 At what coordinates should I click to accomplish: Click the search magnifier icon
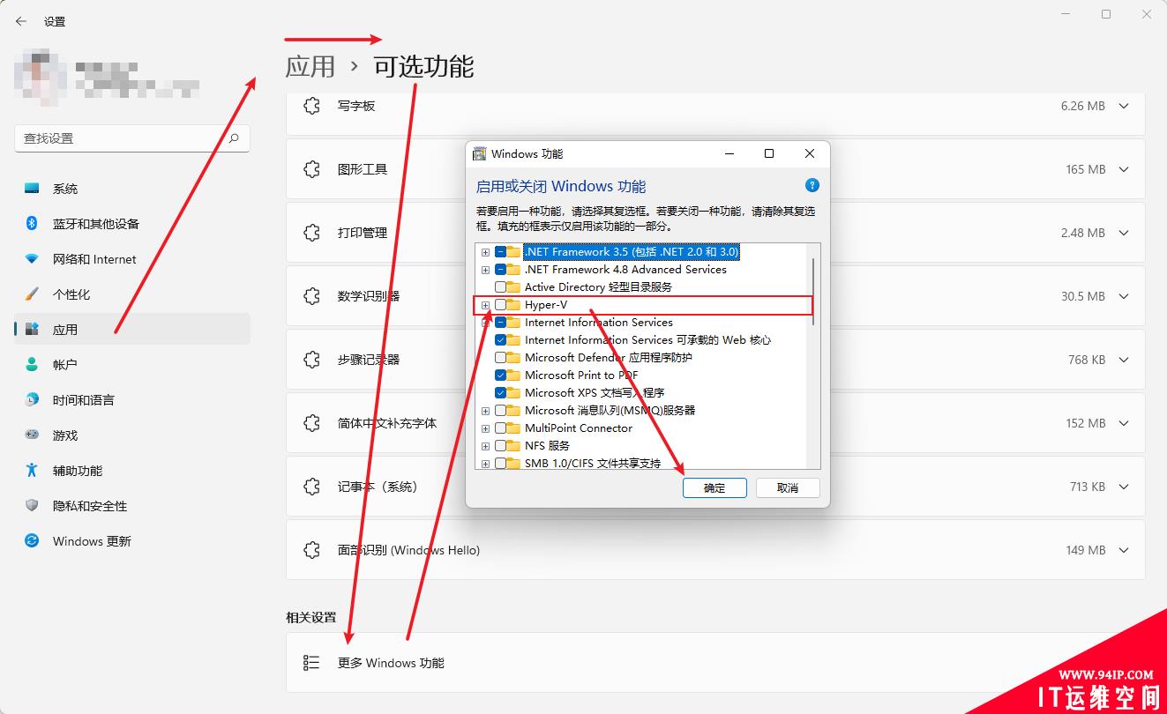click(234, 138)
